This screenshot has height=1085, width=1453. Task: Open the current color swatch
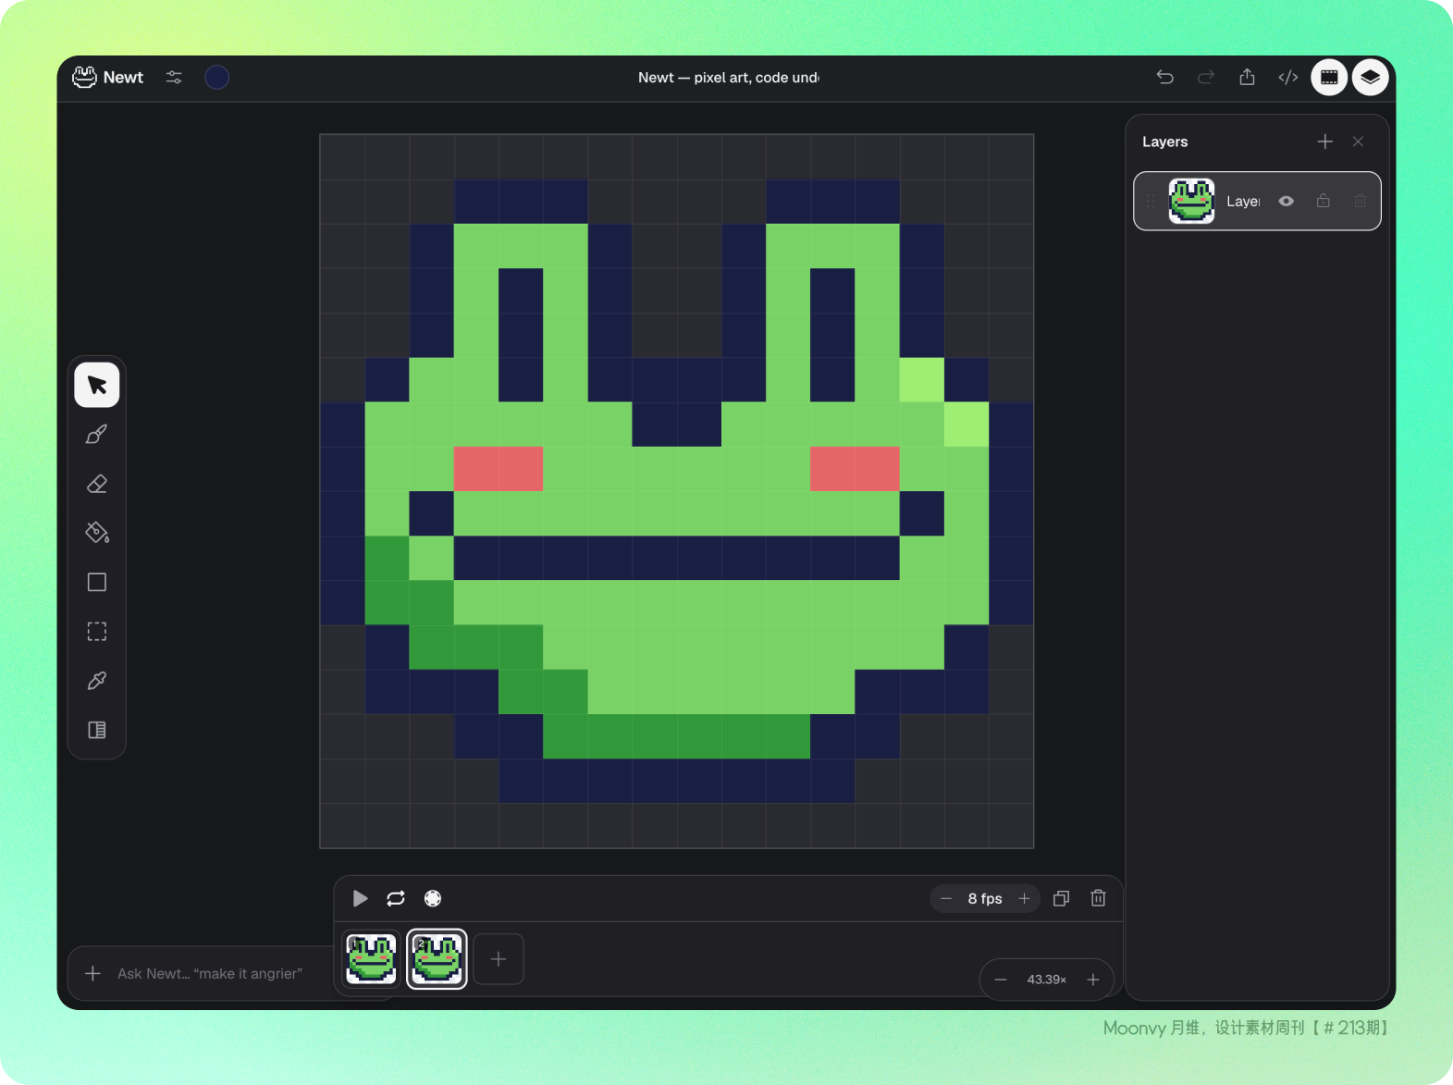[217, 78]
